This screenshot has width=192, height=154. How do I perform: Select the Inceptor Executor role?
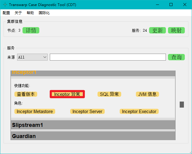[139, 112]
